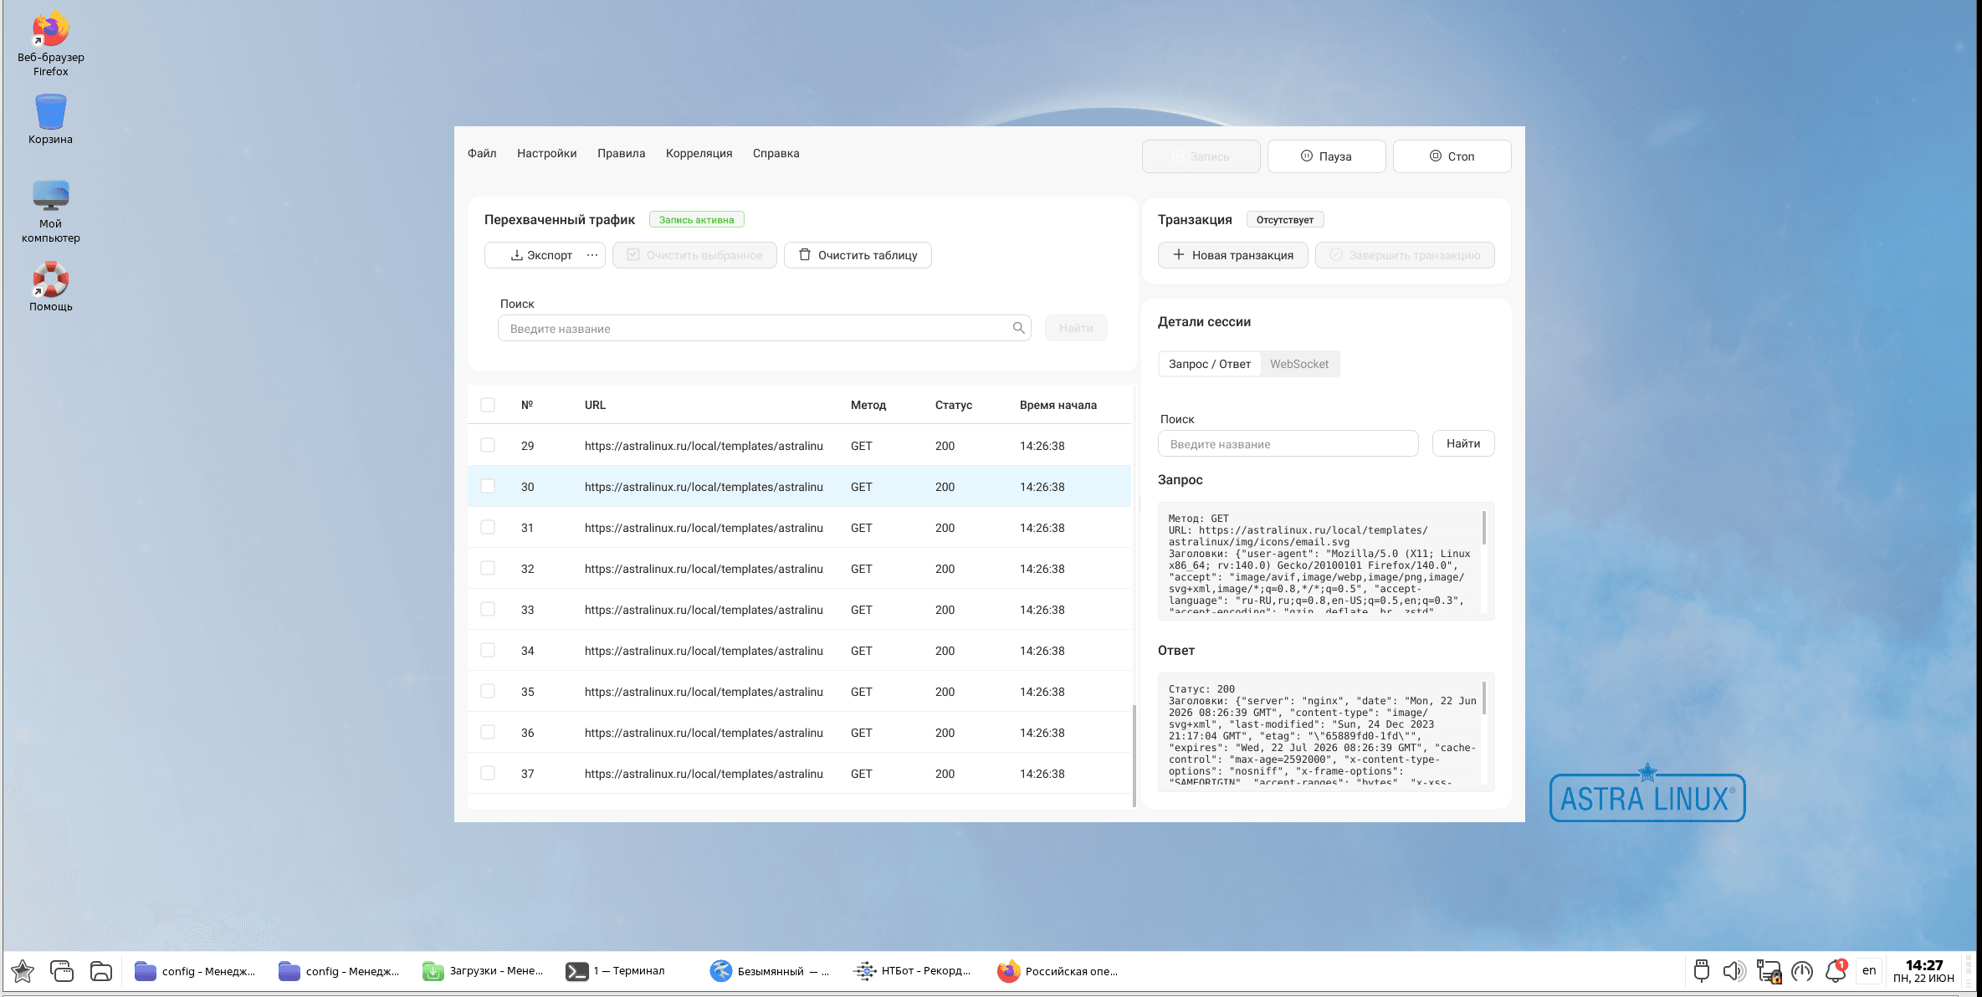Image resolution: width=1982 pixels, height=997 pixels.
Task: Click the Пауза button
Action: [x=1326, y=156]
